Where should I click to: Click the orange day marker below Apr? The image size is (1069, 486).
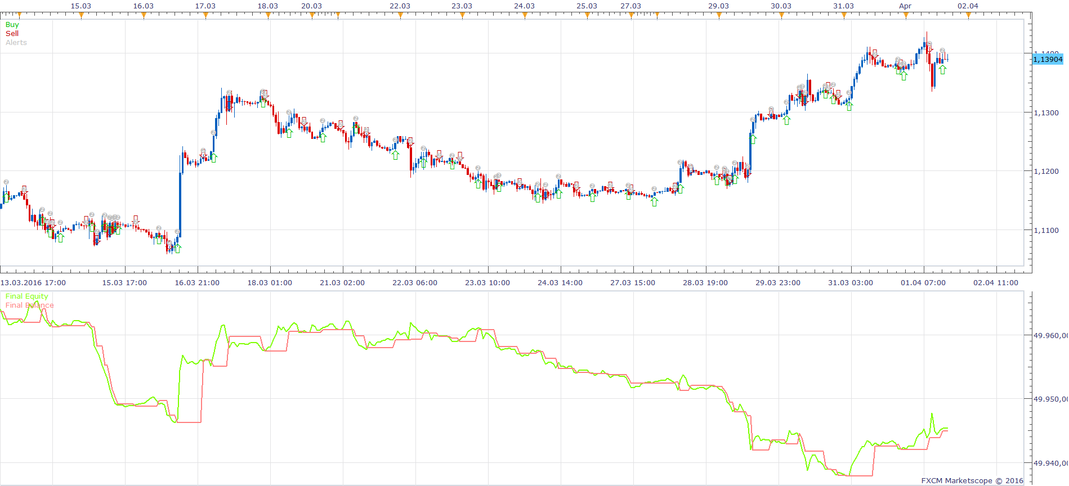pos(906,16)
